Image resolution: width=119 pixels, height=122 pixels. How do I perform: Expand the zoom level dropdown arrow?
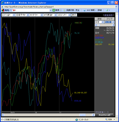click(x=114, y=120)
